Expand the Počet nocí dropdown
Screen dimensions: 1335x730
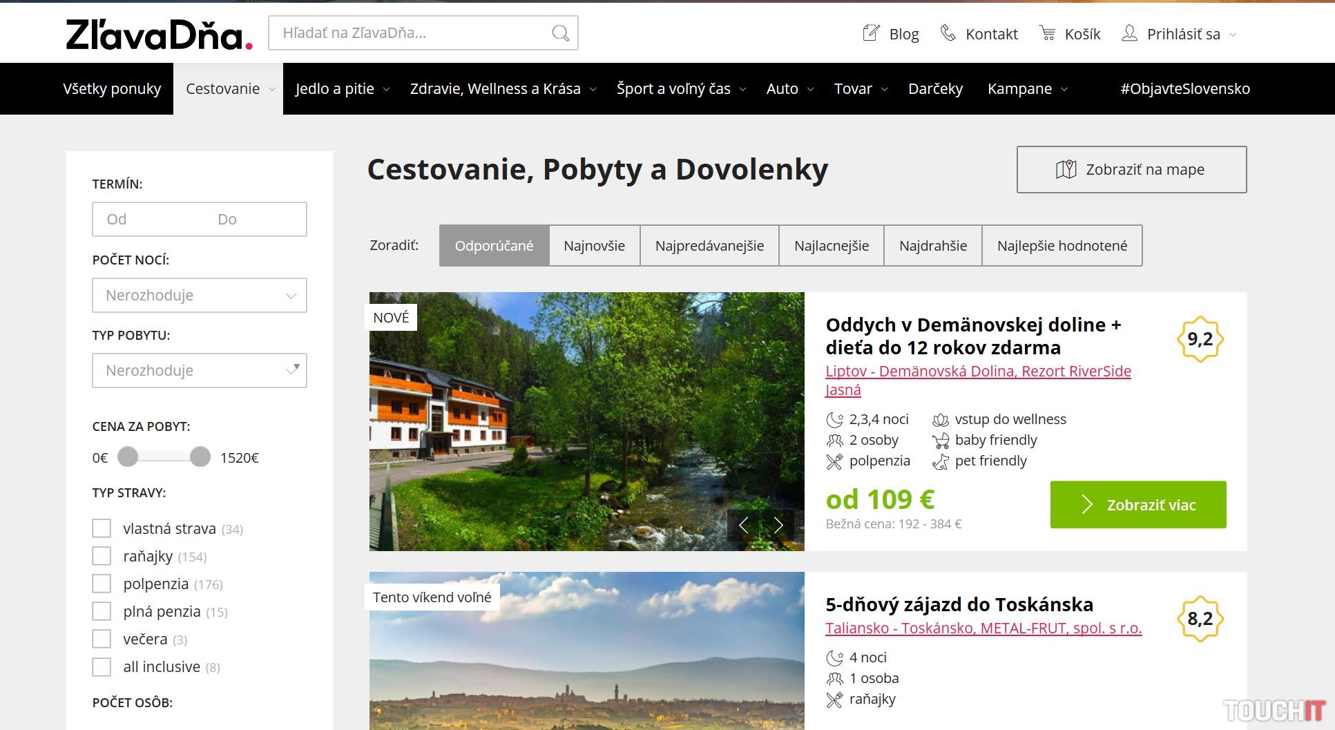point(199,296)
